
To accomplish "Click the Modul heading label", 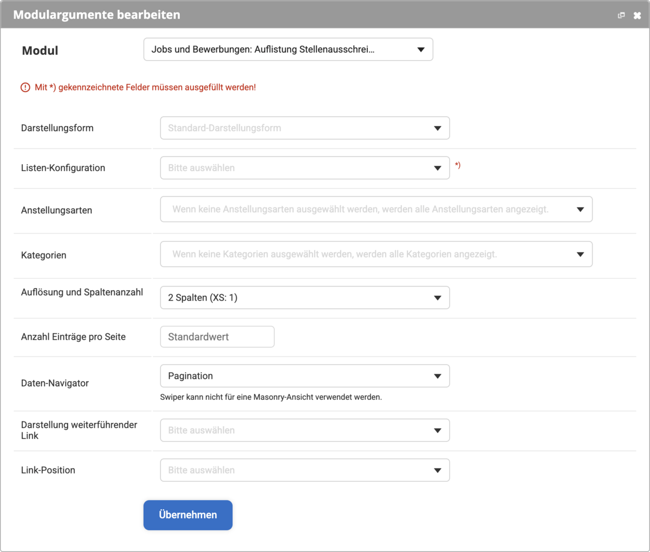I will tap(40, 50).
